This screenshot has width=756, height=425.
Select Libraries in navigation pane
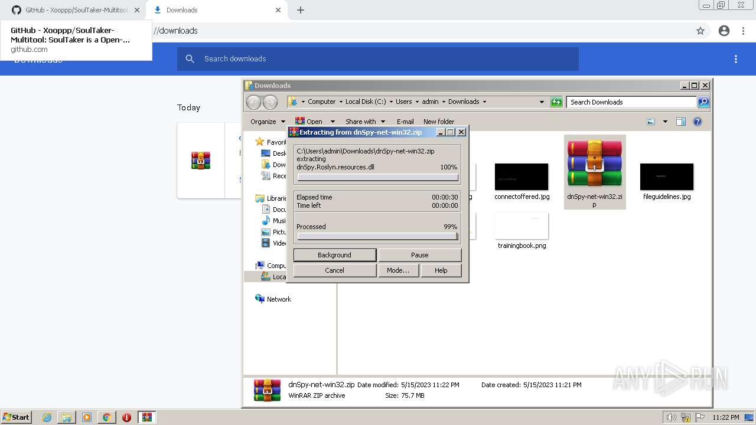point(271,198)
